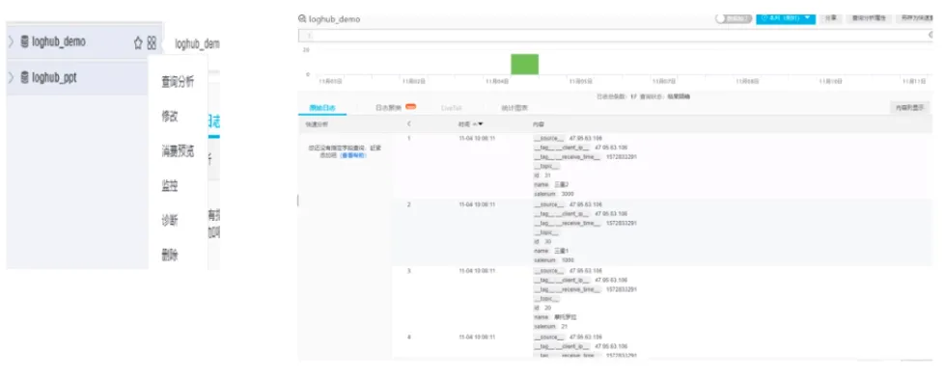Viewport: 945px width, 378px height.
Task: Click id value 20 in log 3
Action: pyautogui.click(x=548, y=308)
